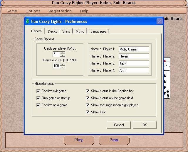Decrease game ends at value with down arrow

[63, 67]
